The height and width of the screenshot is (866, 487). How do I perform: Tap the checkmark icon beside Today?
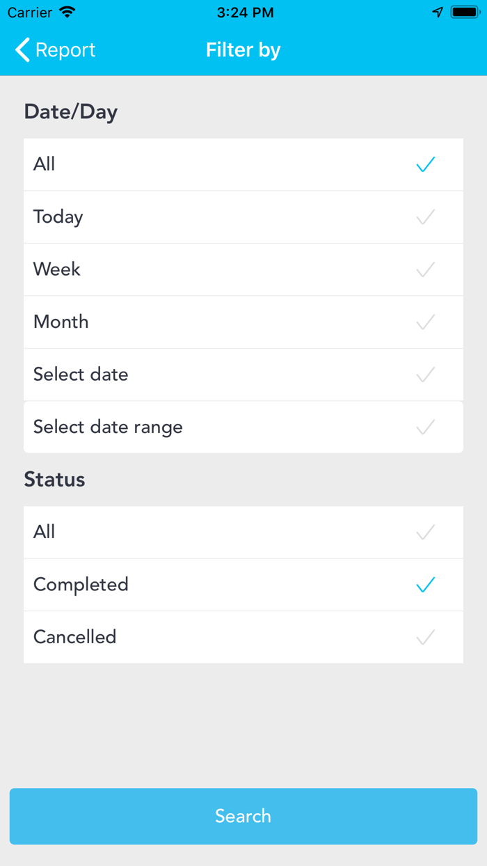(425, 217)
